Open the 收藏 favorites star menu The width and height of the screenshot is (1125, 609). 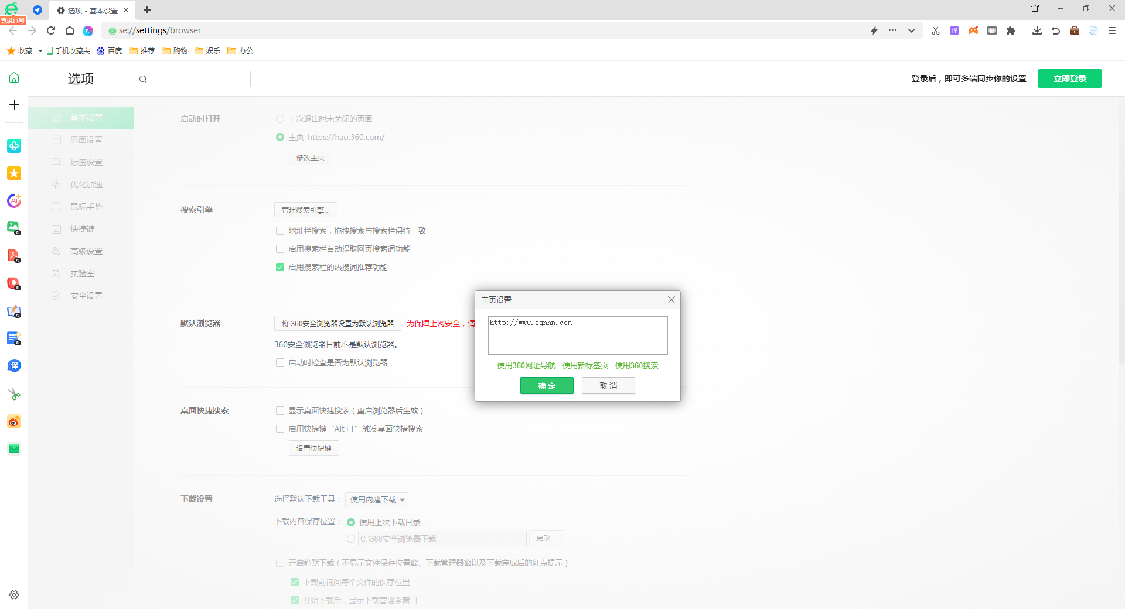click(20, 51)
